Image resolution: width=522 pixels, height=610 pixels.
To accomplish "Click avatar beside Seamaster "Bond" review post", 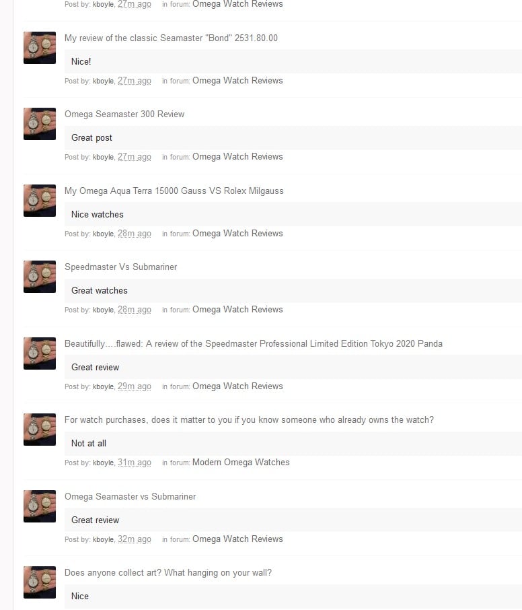I will coord(40,48).
